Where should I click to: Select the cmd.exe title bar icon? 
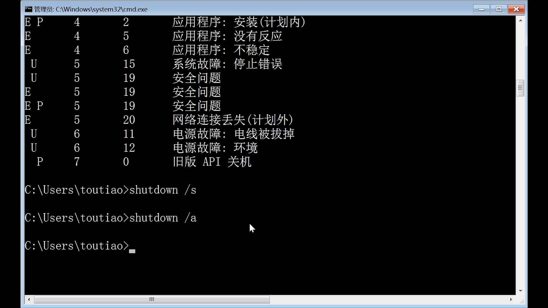point(29,9)
